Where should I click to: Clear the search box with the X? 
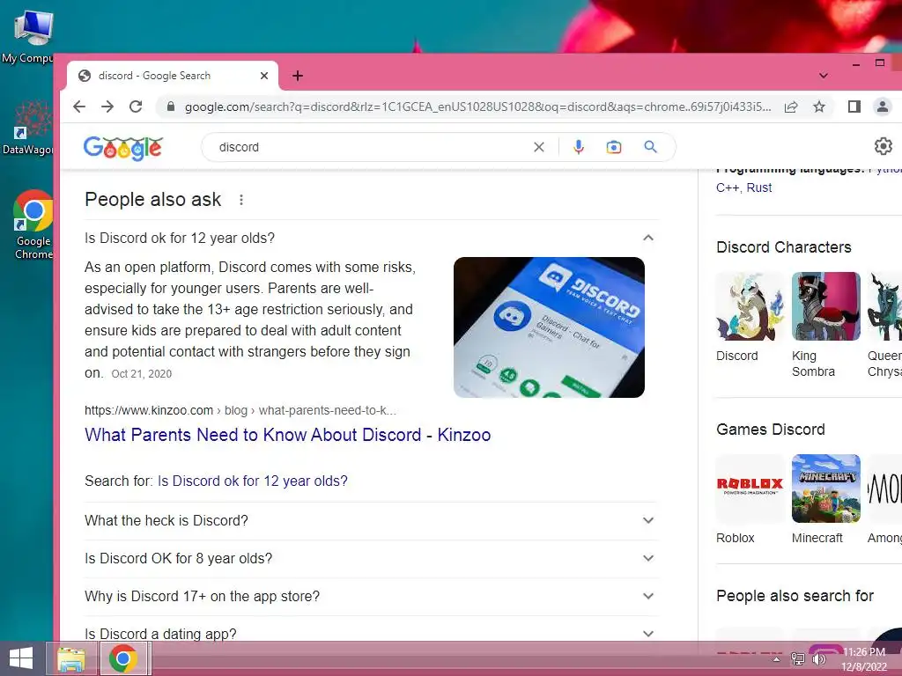point(538,147)
